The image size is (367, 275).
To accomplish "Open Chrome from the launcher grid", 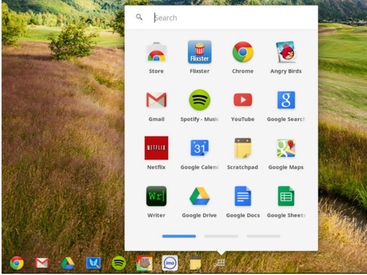I will (x=243, y=52).
